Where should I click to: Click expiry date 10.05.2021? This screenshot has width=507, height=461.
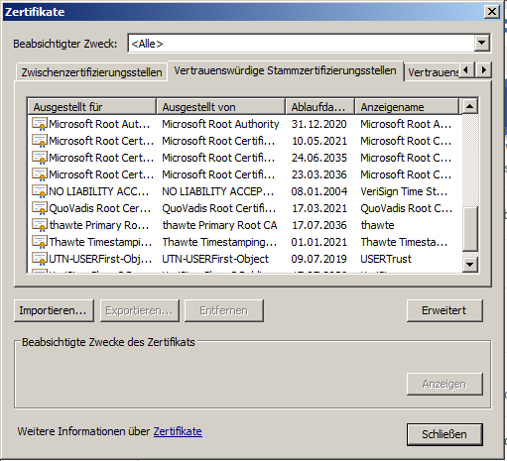pos(319,141)
